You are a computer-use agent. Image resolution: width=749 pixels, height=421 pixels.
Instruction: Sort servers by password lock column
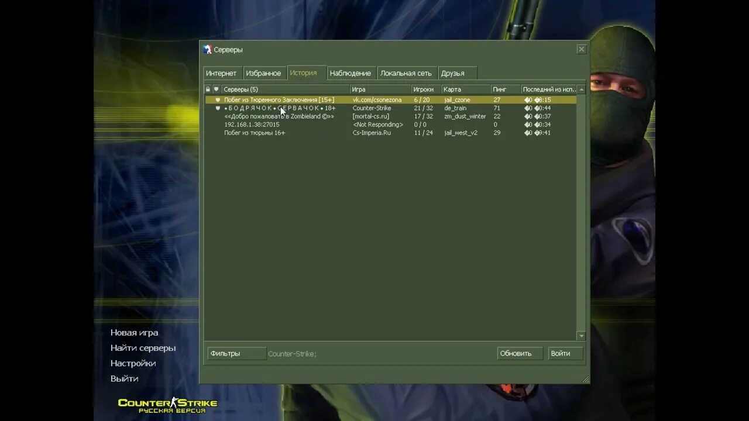(208, 89)
